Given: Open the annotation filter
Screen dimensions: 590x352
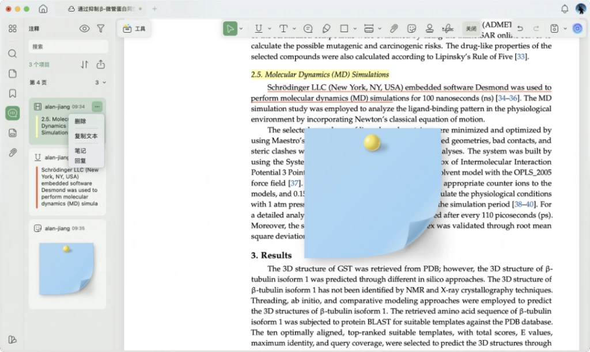Looking at the screenshot, I should [101, 29].
